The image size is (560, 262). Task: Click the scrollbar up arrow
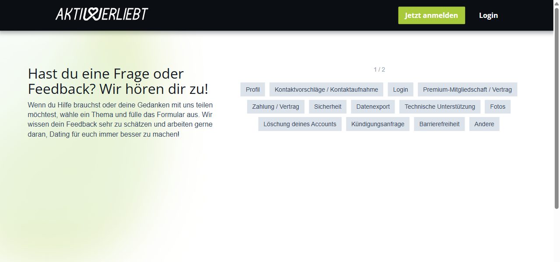[556, 3]
